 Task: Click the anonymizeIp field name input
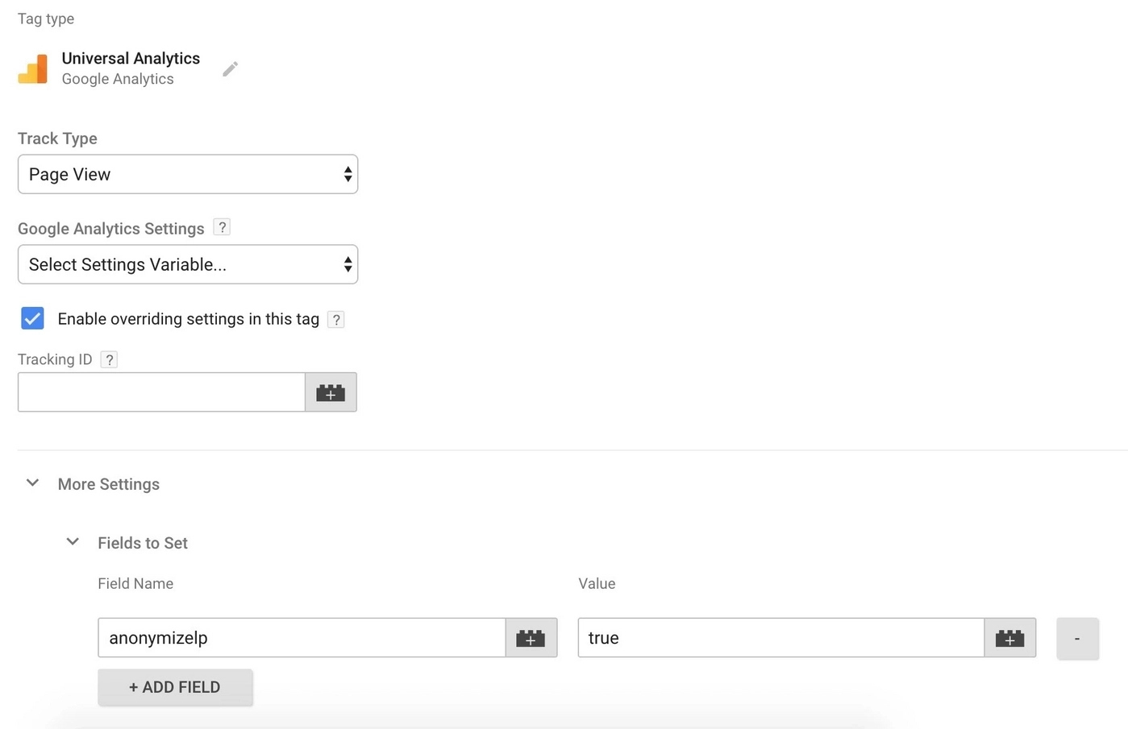pyautogui.click(x=302, y=638)
